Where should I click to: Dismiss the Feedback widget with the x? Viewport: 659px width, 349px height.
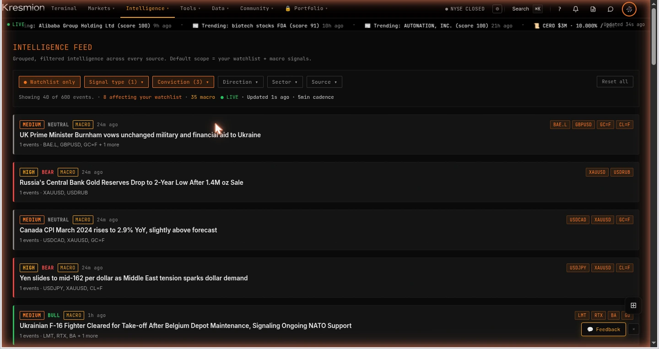coord(633,329)
